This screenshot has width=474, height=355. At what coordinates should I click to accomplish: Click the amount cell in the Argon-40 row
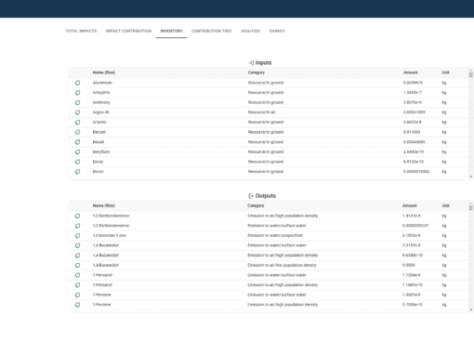414,112
